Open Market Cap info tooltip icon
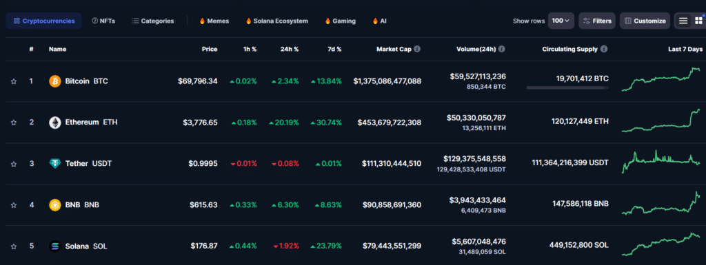 tap(417, 49)
